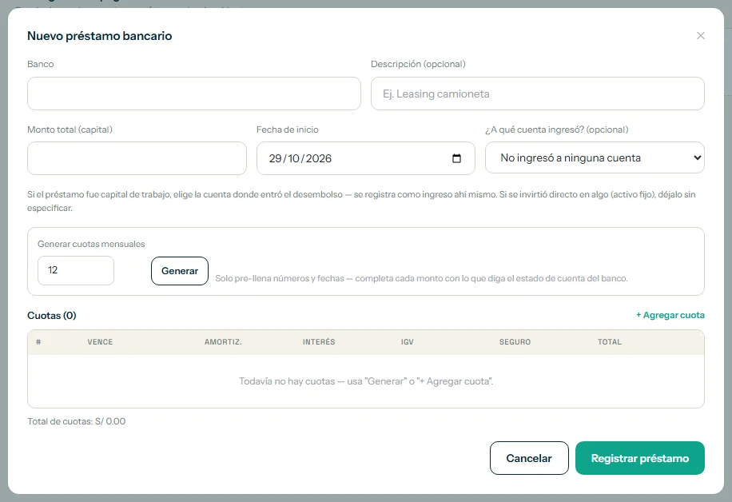This screenshot has width=732, height=502.
Task: Open the '¿A qué cuenta ingresó?' dropdown
Action: [x=595, y=157]
